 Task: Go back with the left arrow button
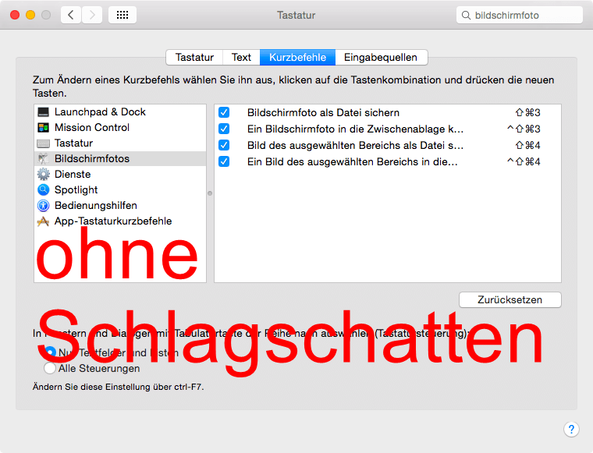pyautogui.click(x=71, y=15)
